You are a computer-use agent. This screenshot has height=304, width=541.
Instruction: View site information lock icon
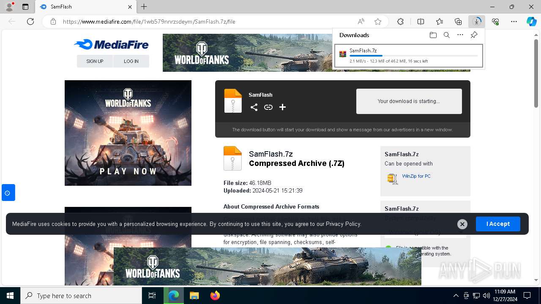53,22
